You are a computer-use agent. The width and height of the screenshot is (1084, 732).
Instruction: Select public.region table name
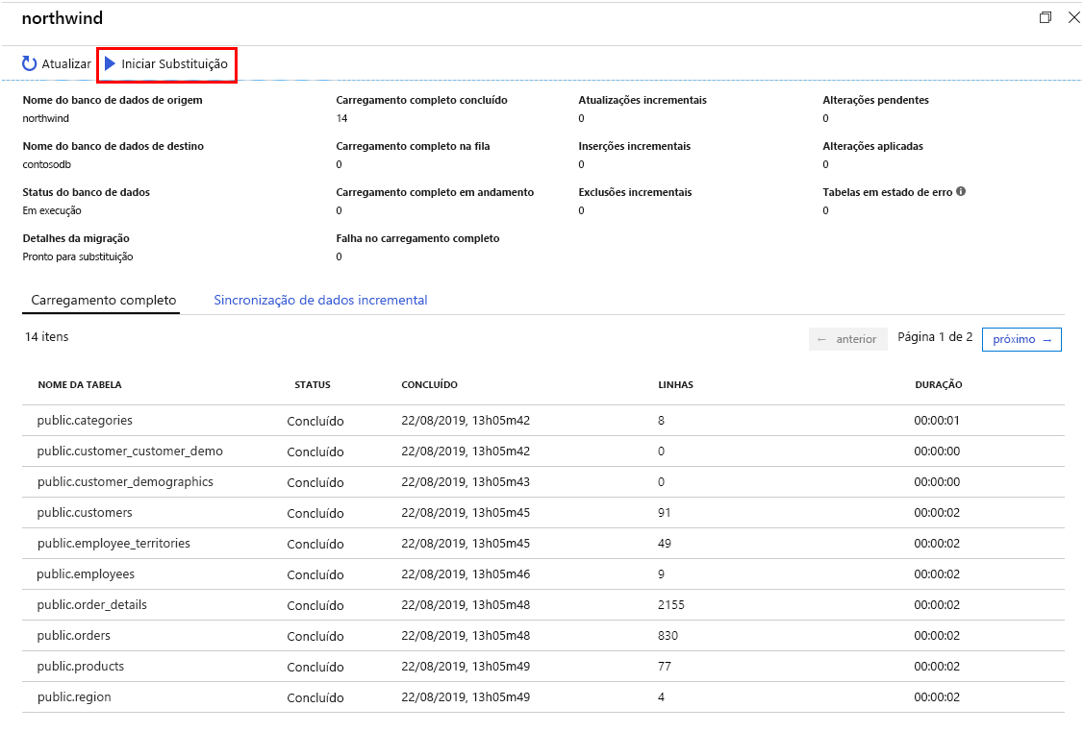pos(74,696)
